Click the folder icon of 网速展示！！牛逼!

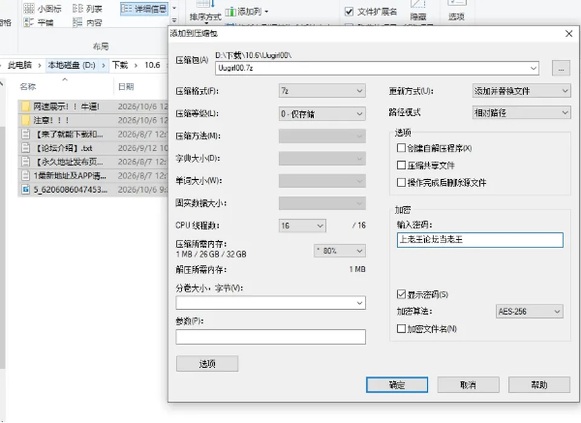coord(25,107)
